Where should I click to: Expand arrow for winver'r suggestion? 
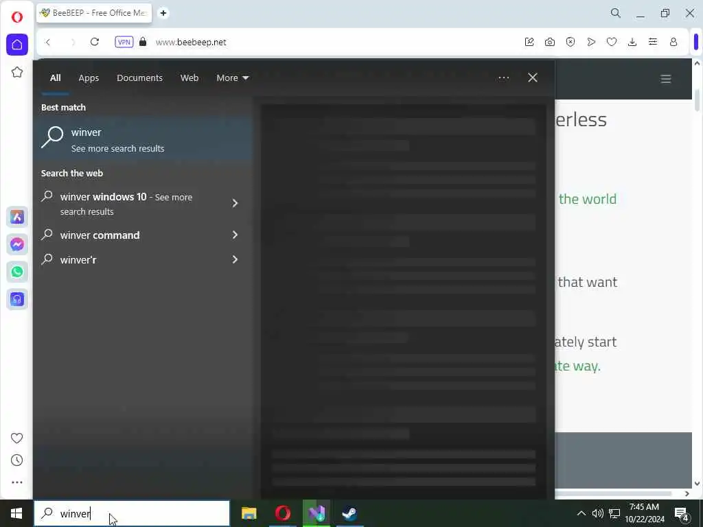[x=235, y=259]
